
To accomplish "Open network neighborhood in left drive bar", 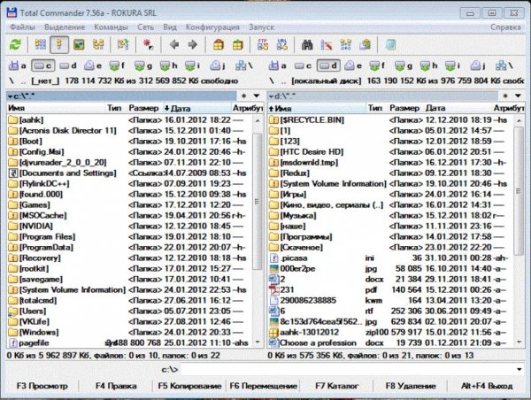I will (x=244, y=65).
